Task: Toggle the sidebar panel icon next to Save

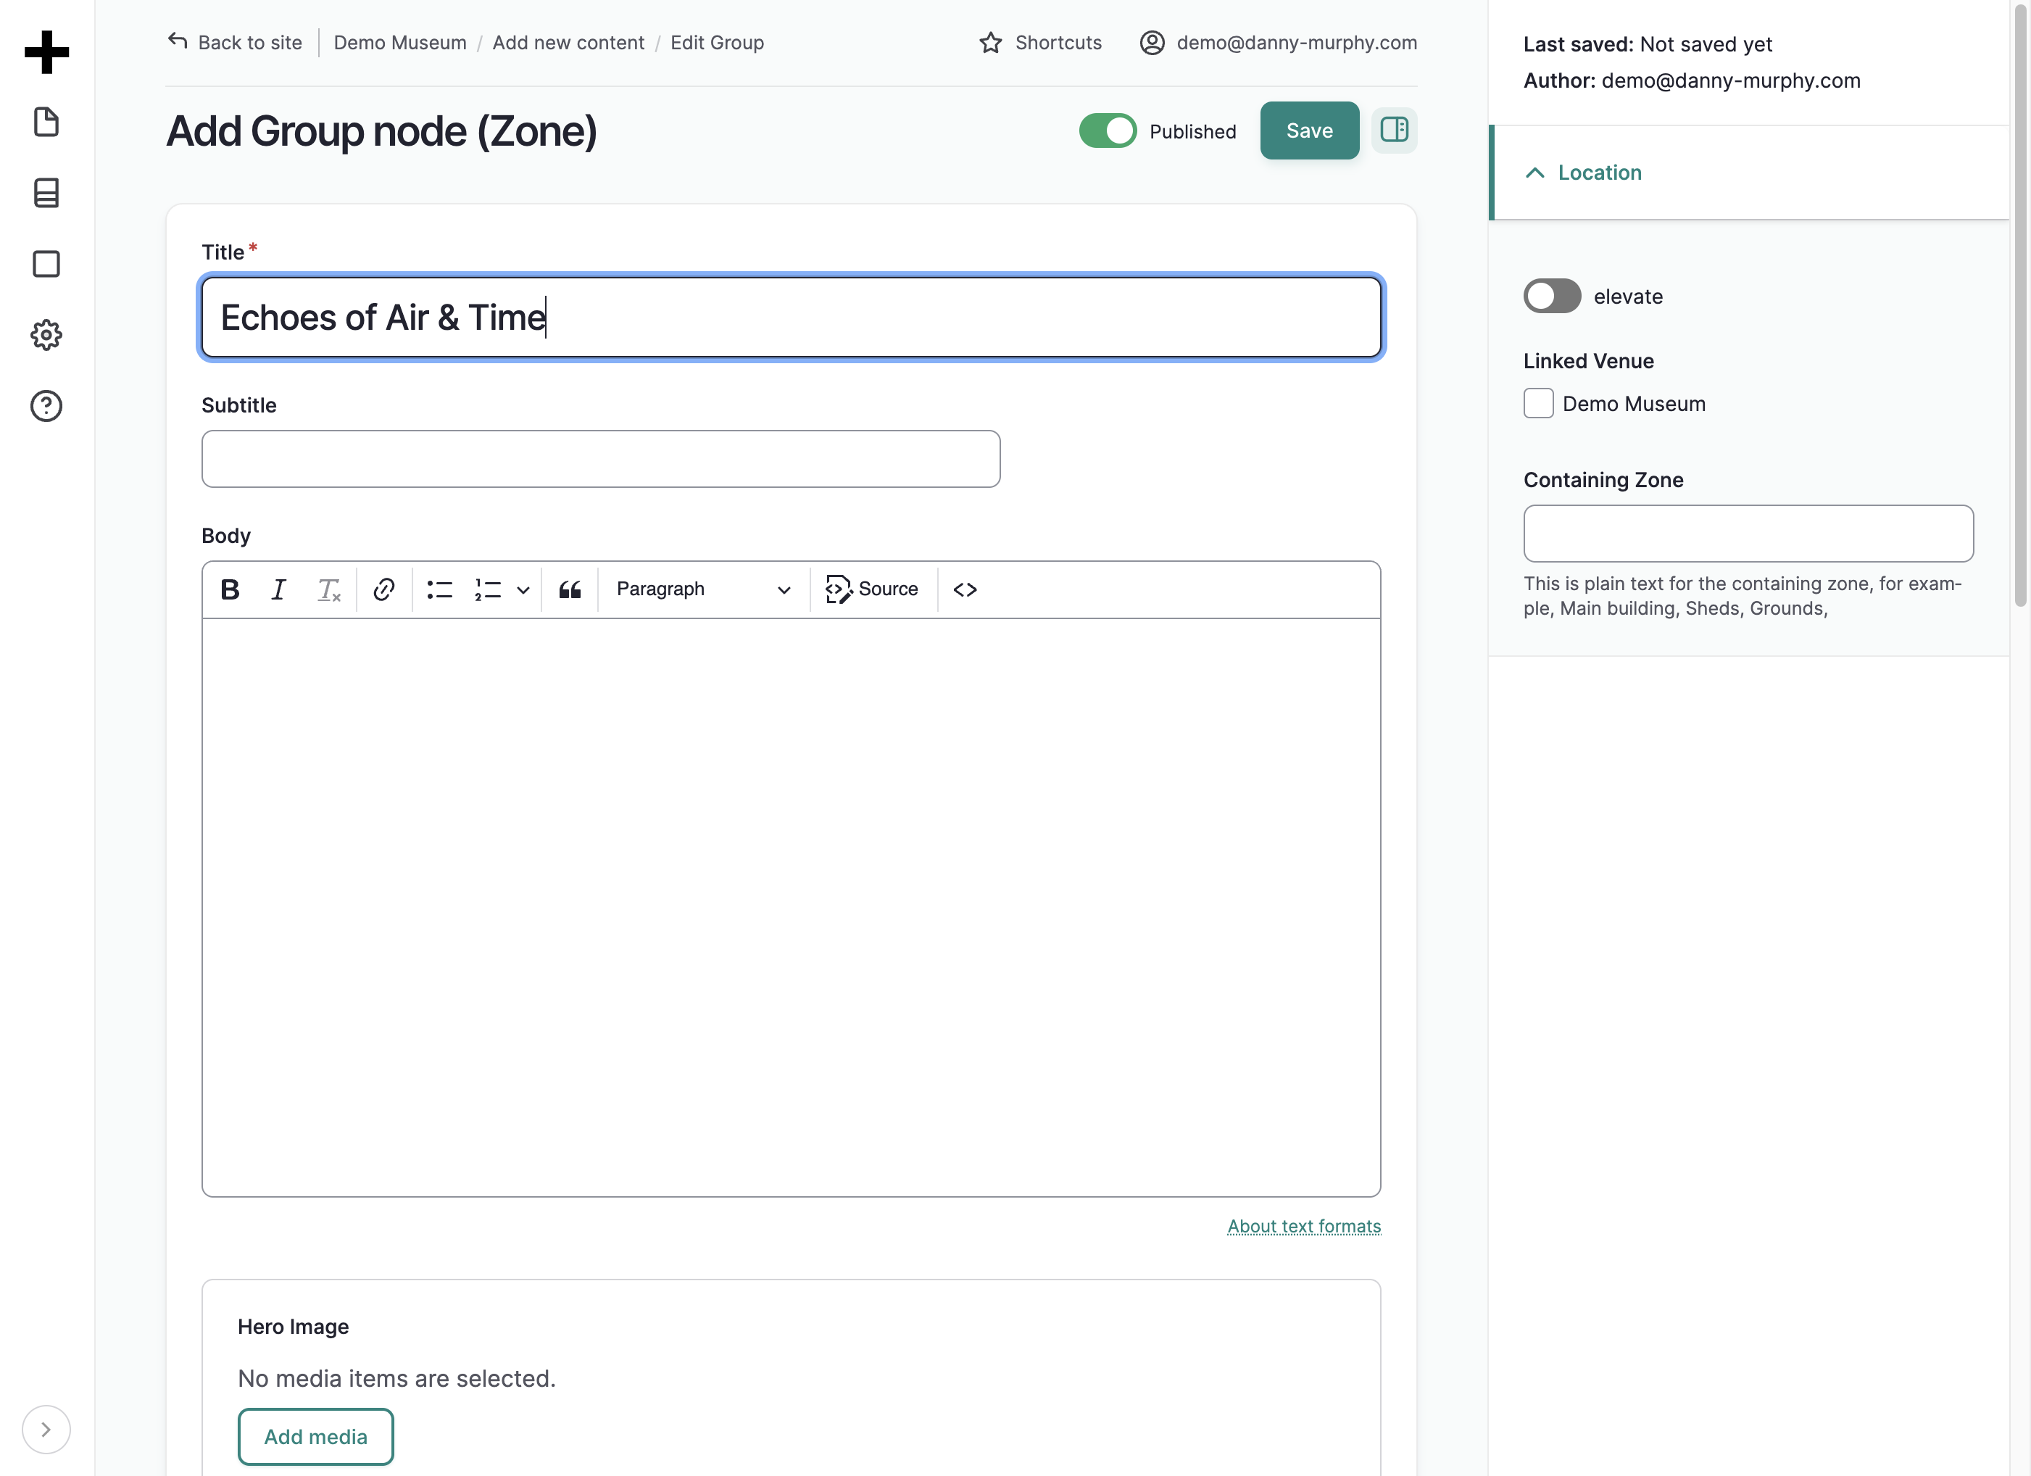Action: (x=1393, y=130)
